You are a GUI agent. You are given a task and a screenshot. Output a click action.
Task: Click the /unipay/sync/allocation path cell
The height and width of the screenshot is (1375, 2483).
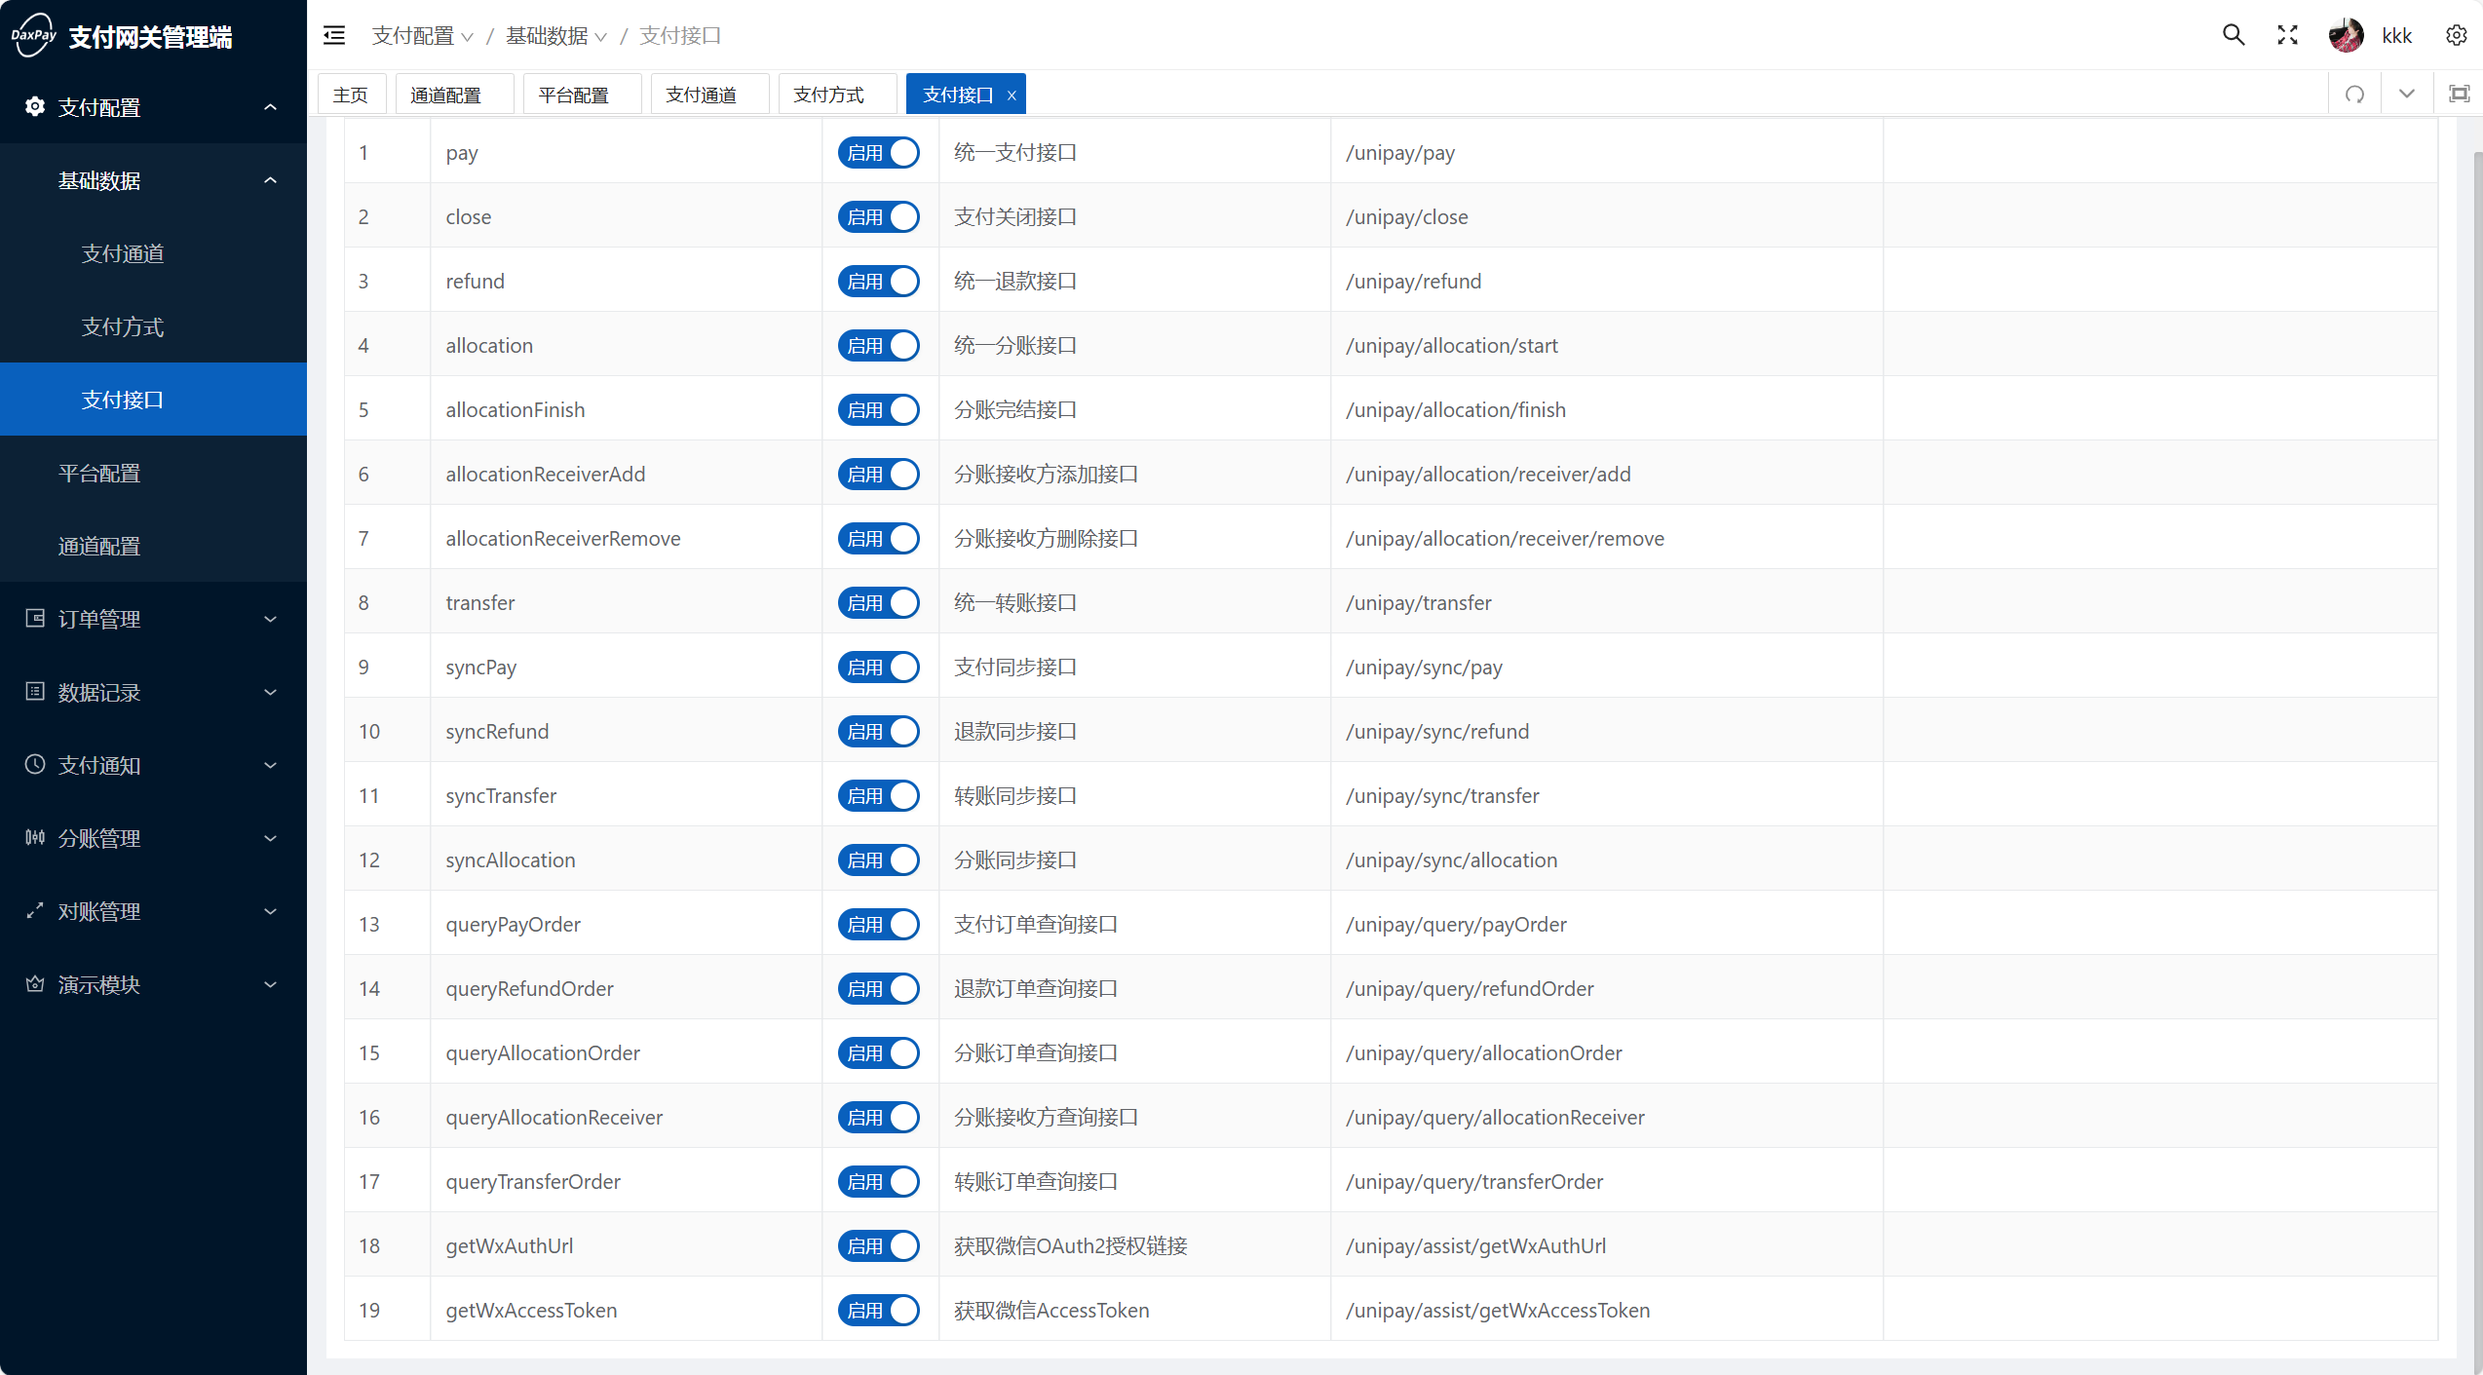click(x=1606, y=860)
